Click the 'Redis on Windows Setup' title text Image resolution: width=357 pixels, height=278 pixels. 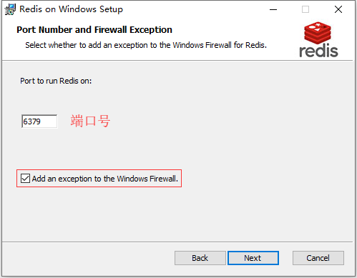pos(71,9)
